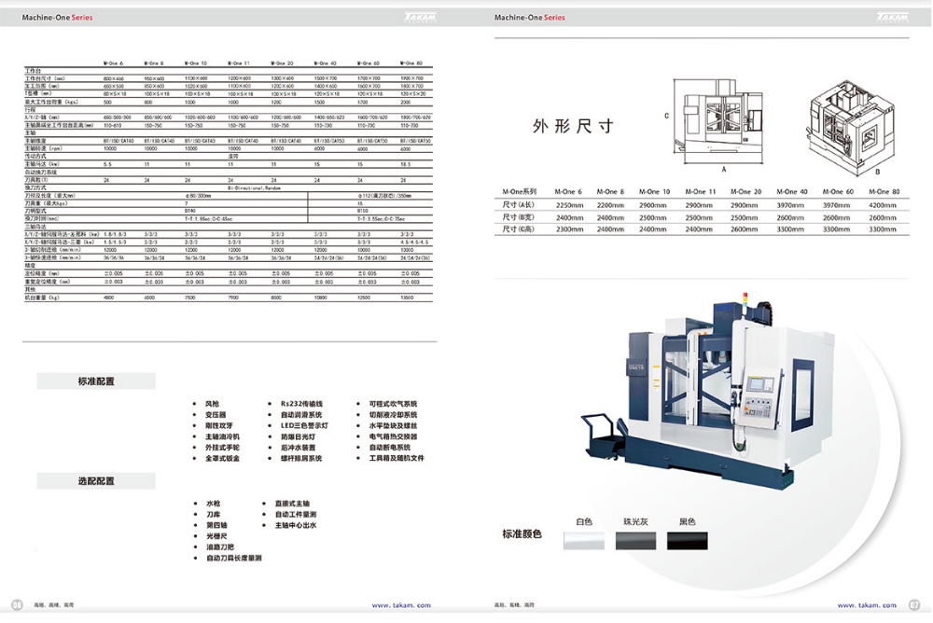Click the 标准配置 section header
This screenshot has width=933, height=623.
[x=96, y=381]
